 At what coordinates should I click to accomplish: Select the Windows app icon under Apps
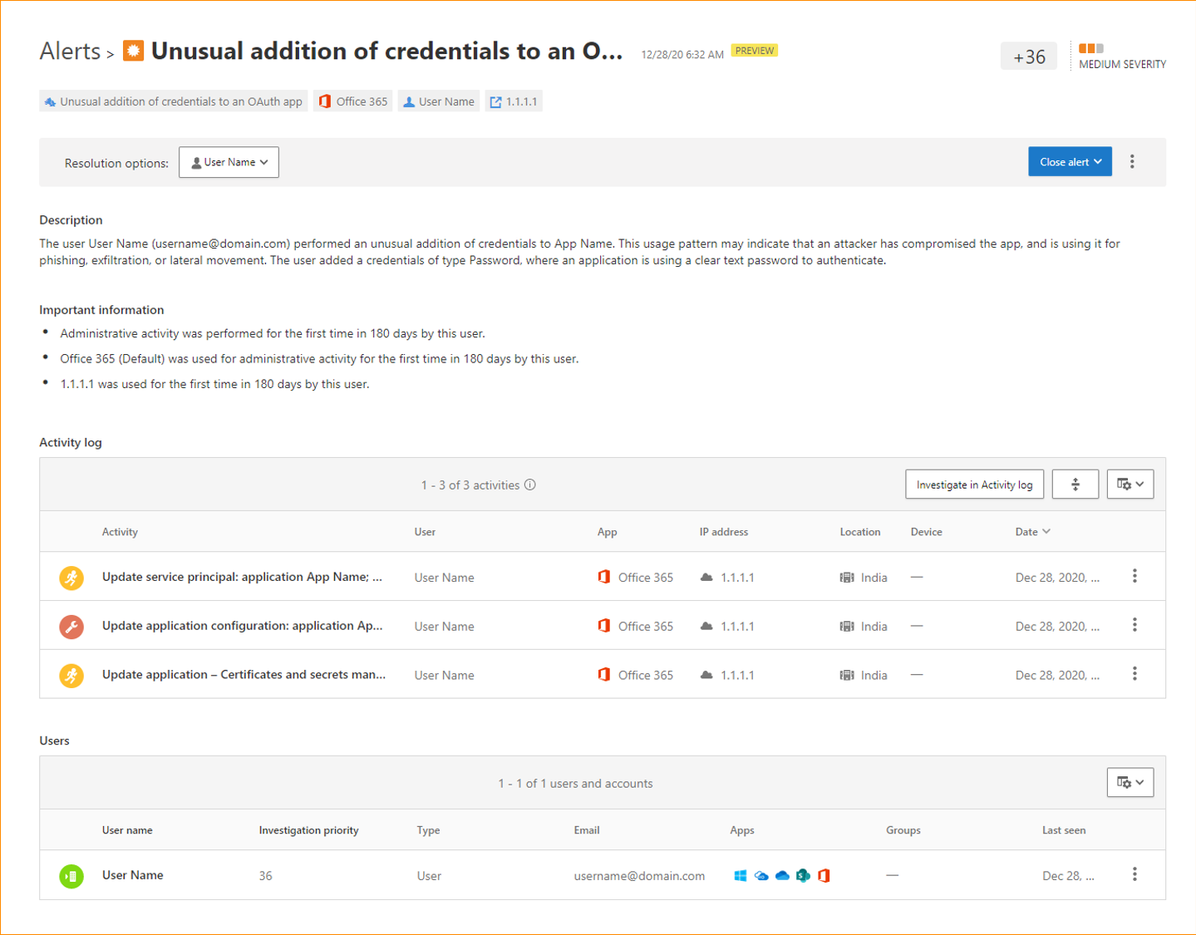741,875
